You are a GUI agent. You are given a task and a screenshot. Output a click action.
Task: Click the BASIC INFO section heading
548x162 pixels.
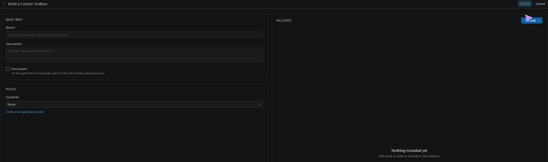[14, 20]
